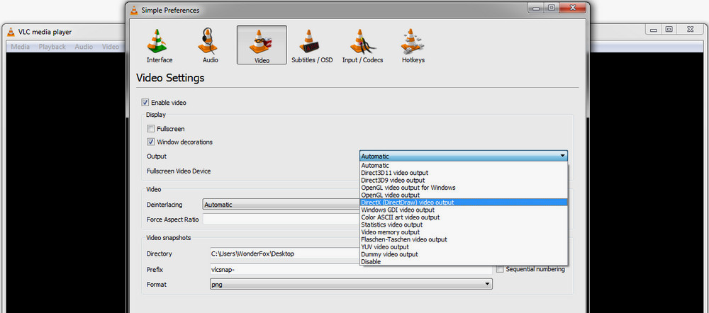The image size is (709, 313).
Task: Select Video memory output
Action: (464, 232)
